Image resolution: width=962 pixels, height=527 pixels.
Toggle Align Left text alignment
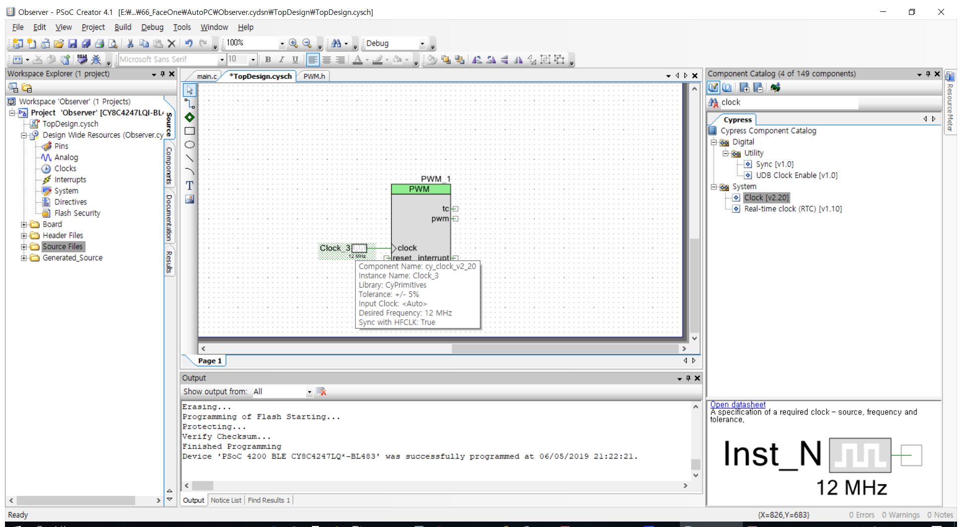pyautogui.click(x=313, y=59)
